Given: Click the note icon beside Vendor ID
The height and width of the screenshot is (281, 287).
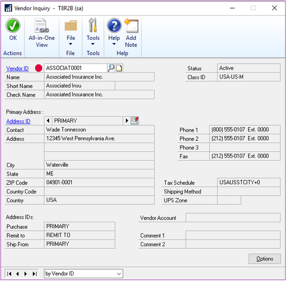Looking at the screenshot, I should 119,68.
